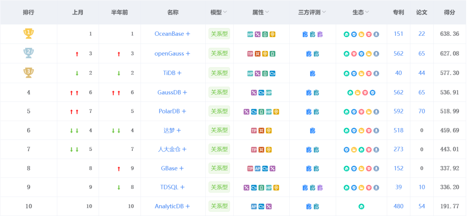Click 人大金仓's orange-red square attribute icon
Viewport: 467px width, 216px height.
tap(261, 150)
